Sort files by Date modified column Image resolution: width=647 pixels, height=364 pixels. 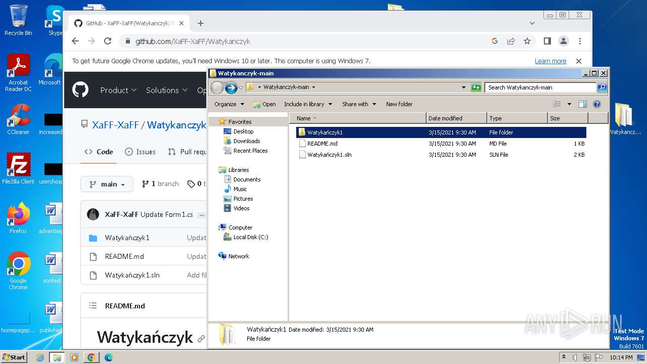tap(457, 118)
